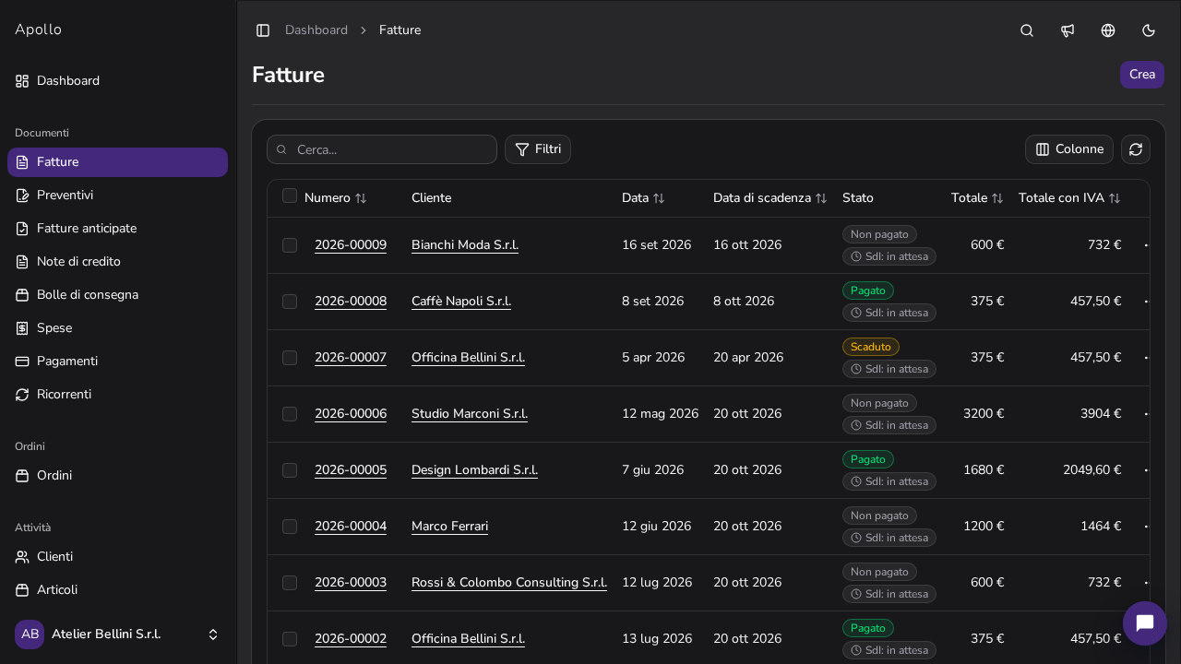Open the search icon in top bar

click(1027, 30)
